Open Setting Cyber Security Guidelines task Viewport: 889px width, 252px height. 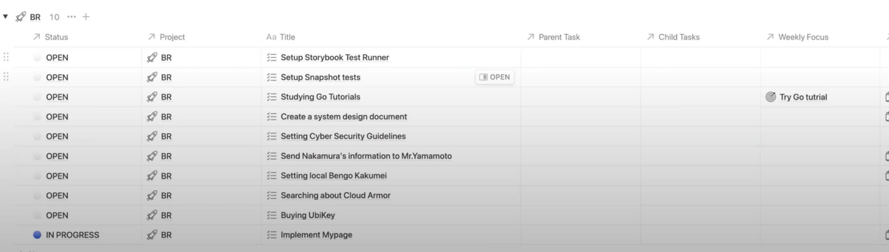343,136
